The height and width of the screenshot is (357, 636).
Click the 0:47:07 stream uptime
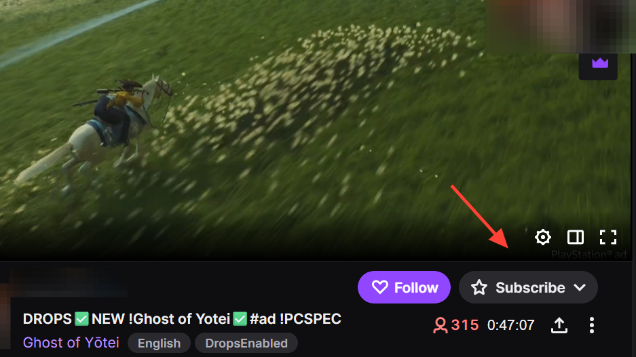point(510,325)
